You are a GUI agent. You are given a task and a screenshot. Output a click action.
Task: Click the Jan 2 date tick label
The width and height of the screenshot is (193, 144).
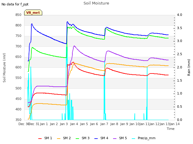point(54,124)
